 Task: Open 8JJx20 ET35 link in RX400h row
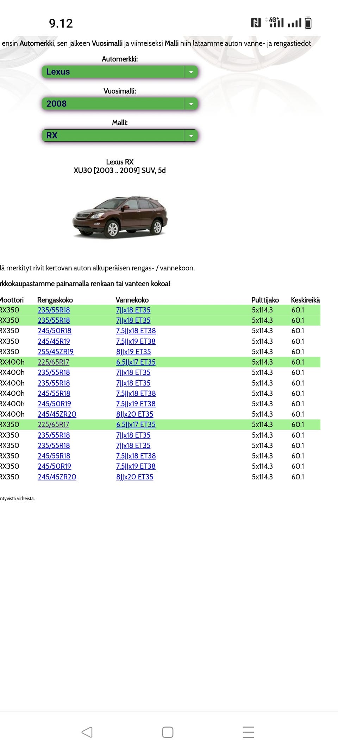pos(135,414)
